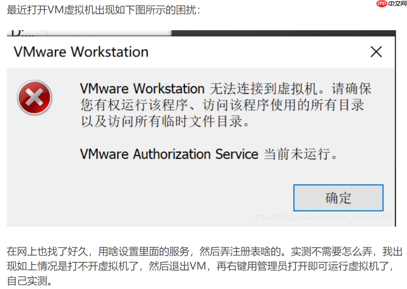The image size is (407, 289).
Task: Click the VMware Workstation dialog title
Action: click(x=81, y=52)
